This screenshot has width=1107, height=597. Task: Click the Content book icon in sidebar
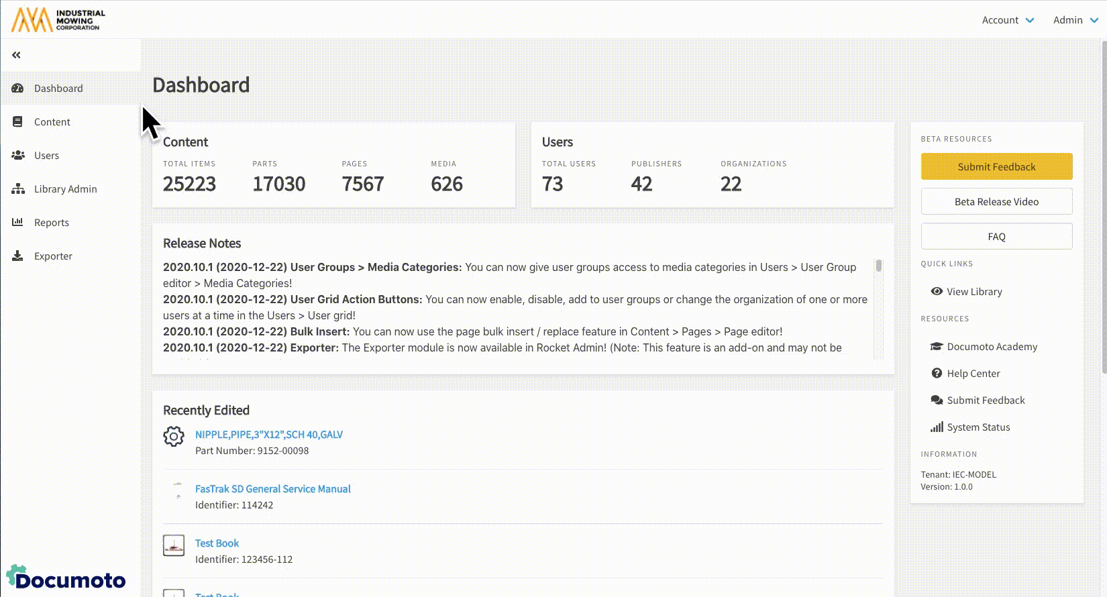(18, 122)
